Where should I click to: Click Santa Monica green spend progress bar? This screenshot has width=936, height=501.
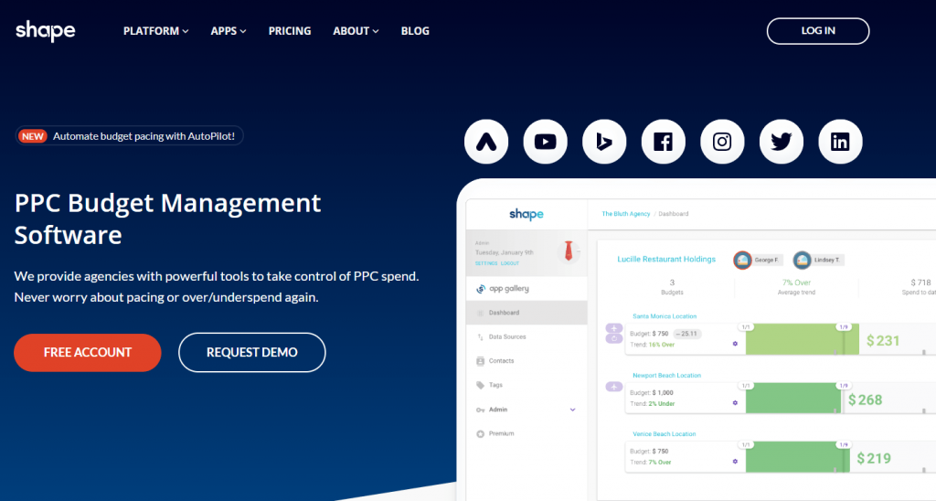pyautogui.click(x=802, y=339)
